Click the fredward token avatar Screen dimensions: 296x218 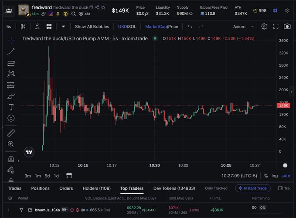[x=24, y=10]
